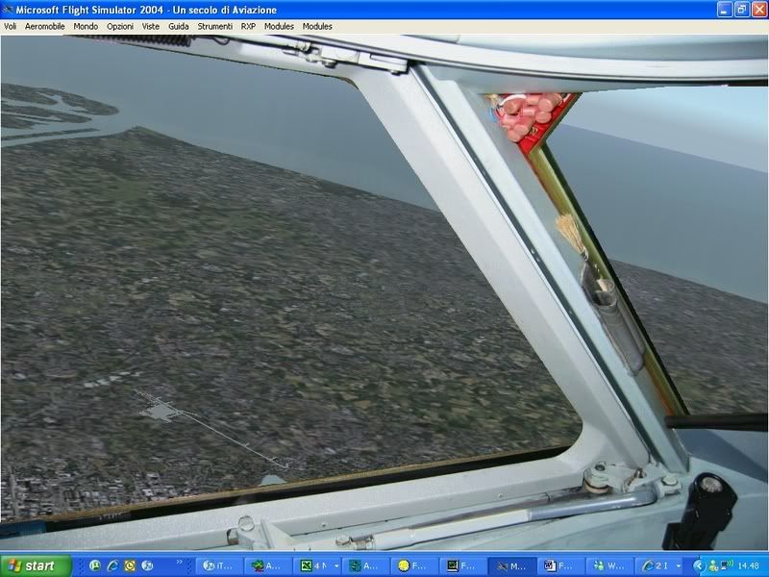Open the Aeromobile menu
This screenshot has width=769, height=577.
(x=44, y=27)
